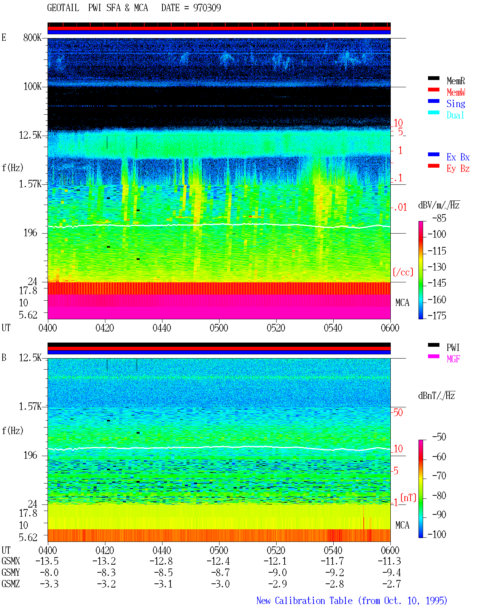Click the plot title "GEOTAIL PWI SFA & MCA"
This screenshot has height=607, width=487.
(x=98, y=8)
